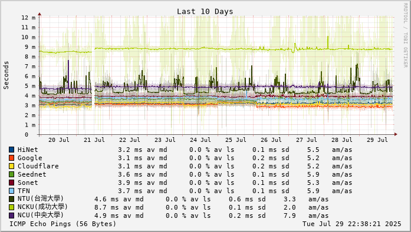Viewport: 411px width, 232px height.
Task: Click NCKU's '8.7 ms av md' value
Action: 119,207
